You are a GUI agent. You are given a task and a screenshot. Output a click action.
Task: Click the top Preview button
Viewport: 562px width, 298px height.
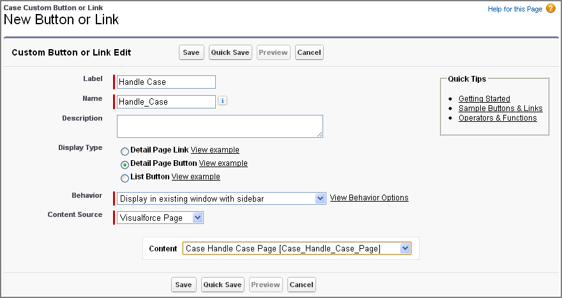pyautogui.click(x=273, y=52)
